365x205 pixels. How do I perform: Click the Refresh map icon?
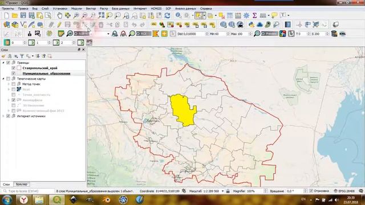pos(167,15)
